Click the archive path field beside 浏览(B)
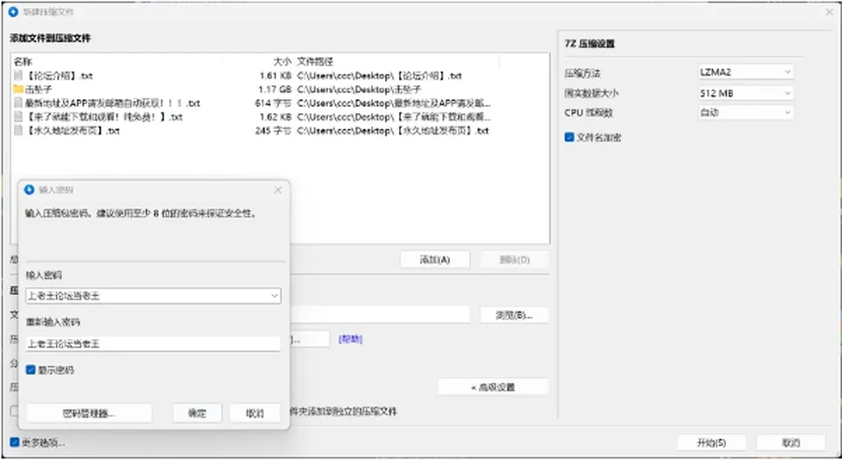The height and width of the screenshot is (460, 842). [x=380, y=315]
